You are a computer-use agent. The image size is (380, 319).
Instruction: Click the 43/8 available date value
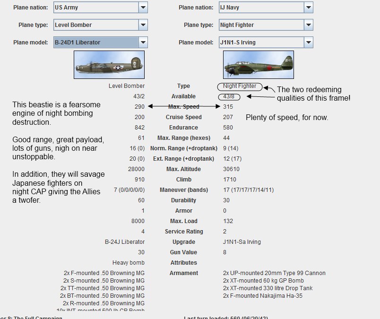[229, 96]
